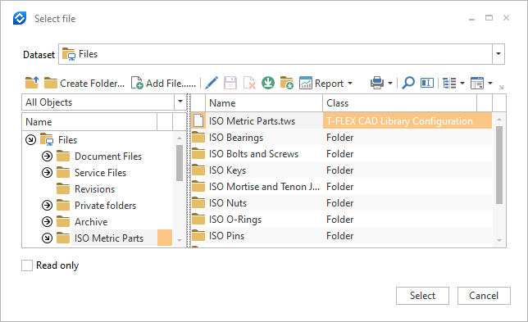The height and width of the screenshot is (322, 528).
Task: Click the list view mode icon
Action: click(x=449, y=83)
